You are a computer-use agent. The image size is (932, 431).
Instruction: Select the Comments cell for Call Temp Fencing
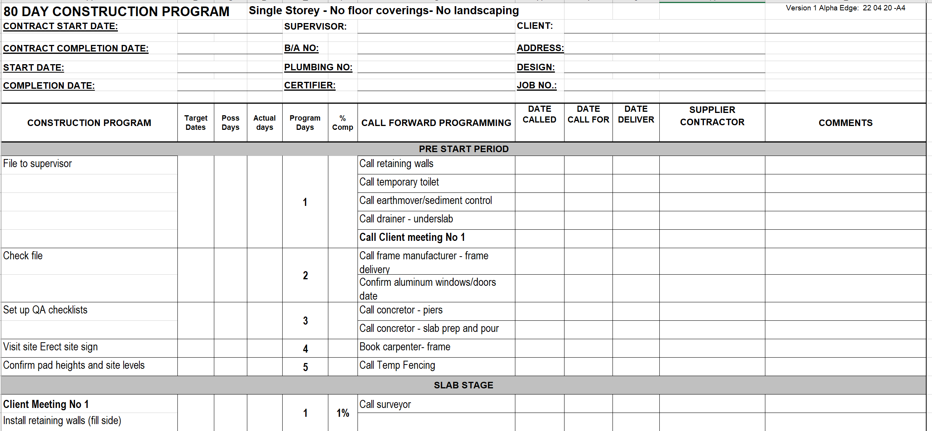click(x=845, y=366)
